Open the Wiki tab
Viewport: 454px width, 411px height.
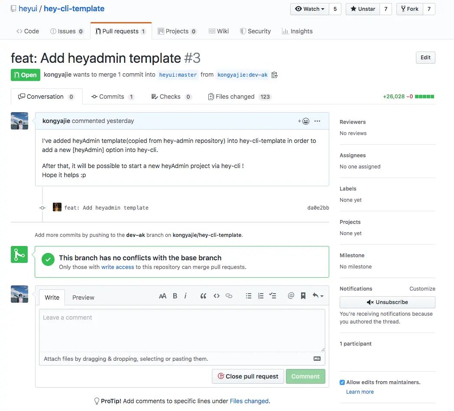click(x=219, y=31)
